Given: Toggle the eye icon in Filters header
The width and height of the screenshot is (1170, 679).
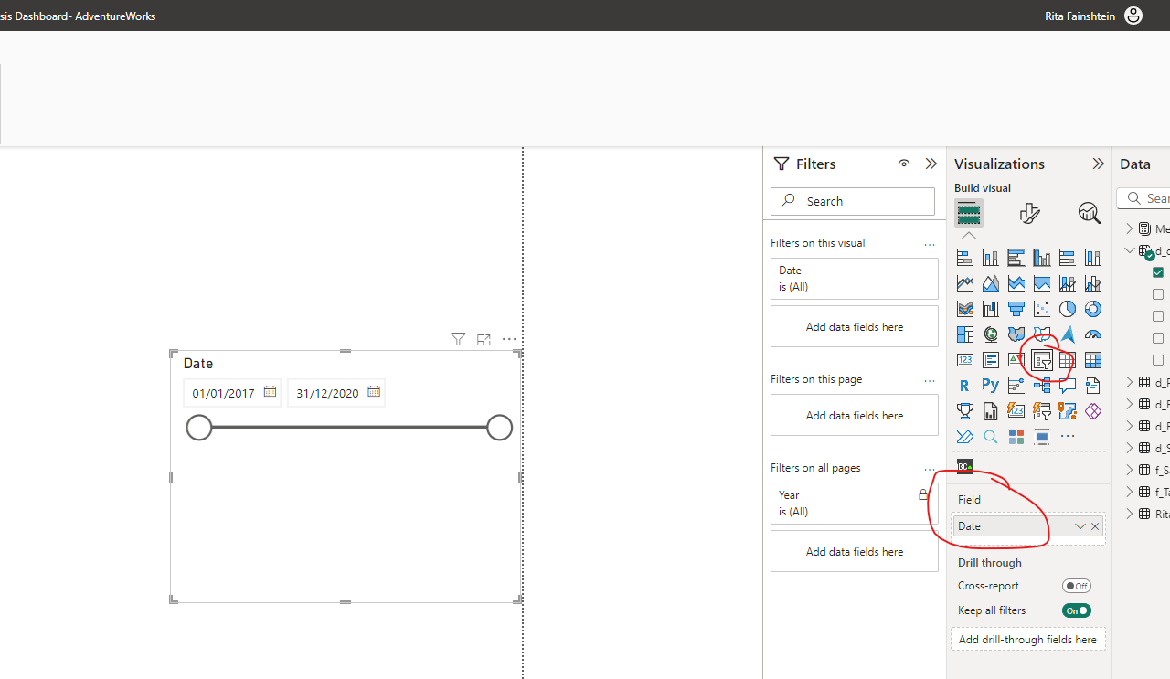Looking at the screenshot, I should 904,164.
